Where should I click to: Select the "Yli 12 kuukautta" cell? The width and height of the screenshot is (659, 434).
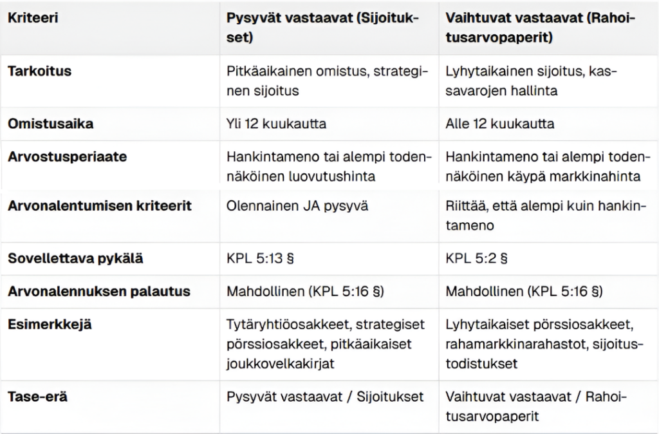coord(276,124)
